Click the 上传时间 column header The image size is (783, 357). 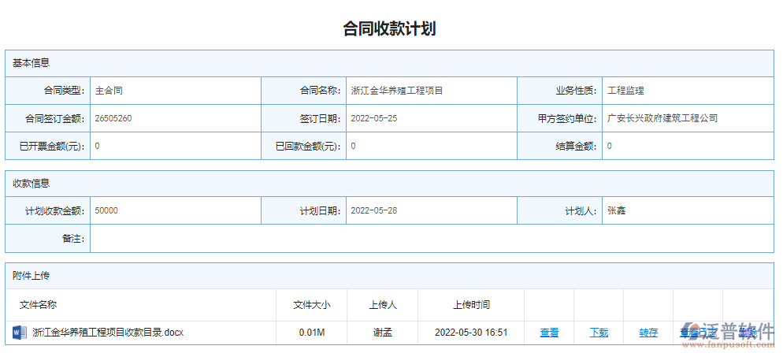(x=471, y=305)
